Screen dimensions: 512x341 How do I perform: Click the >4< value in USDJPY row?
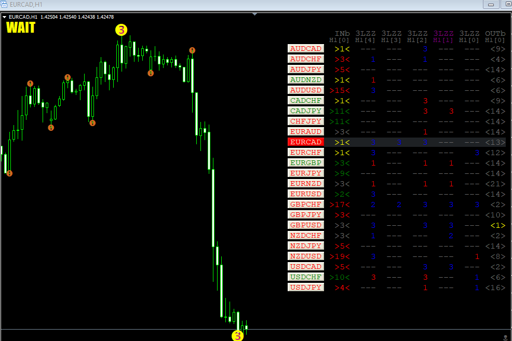342,288
